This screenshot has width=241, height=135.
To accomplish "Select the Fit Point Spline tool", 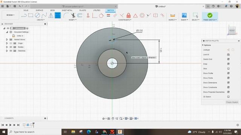I will pos(44,15).
